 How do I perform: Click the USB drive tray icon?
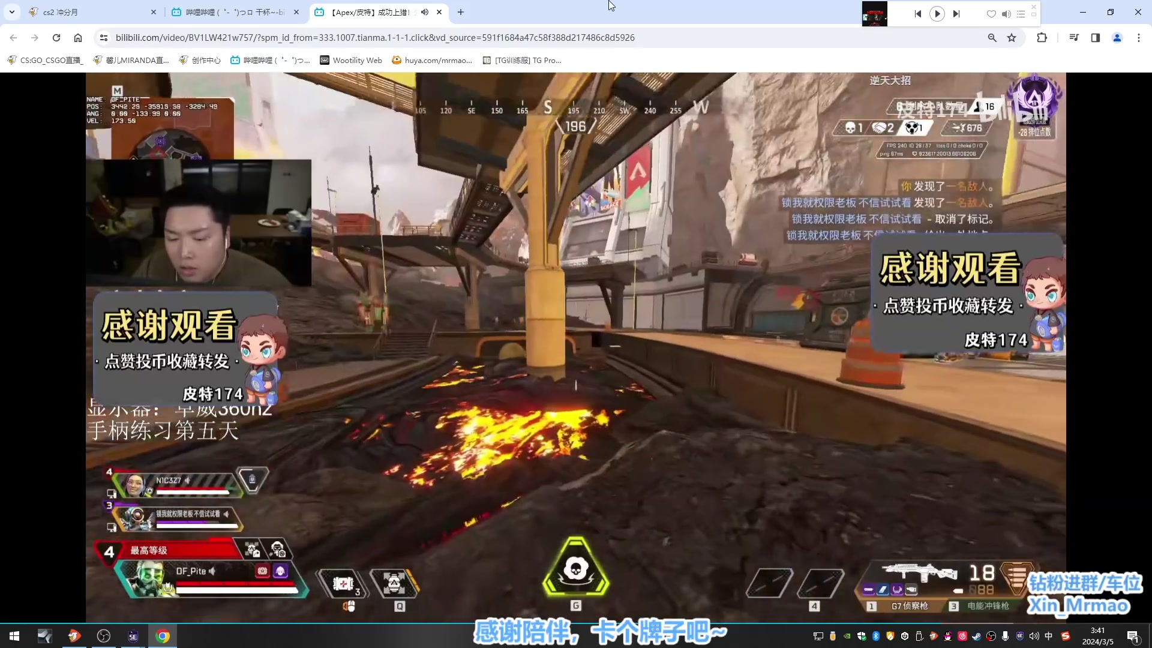click(x=833, y=636)
